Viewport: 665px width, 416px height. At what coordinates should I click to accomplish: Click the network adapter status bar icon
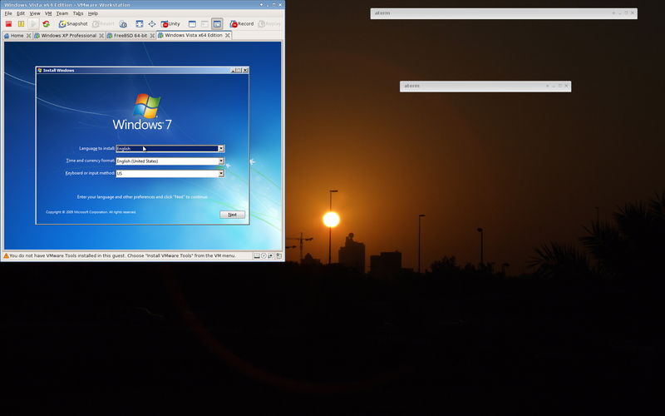pyautogui.click(x=271, y=256)
